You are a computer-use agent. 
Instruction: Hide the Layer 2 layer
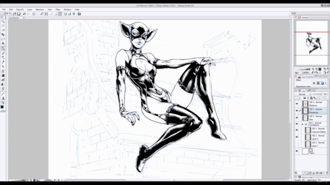(297, 137)
